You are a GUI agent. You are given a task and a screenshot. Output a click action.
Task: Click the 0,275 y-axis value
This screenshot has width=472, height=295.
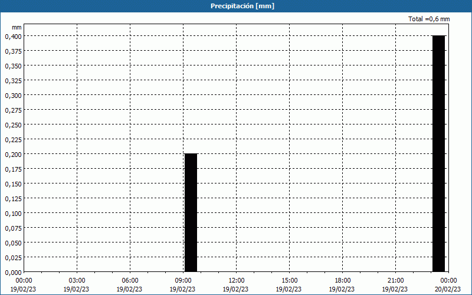coord(13,110)
